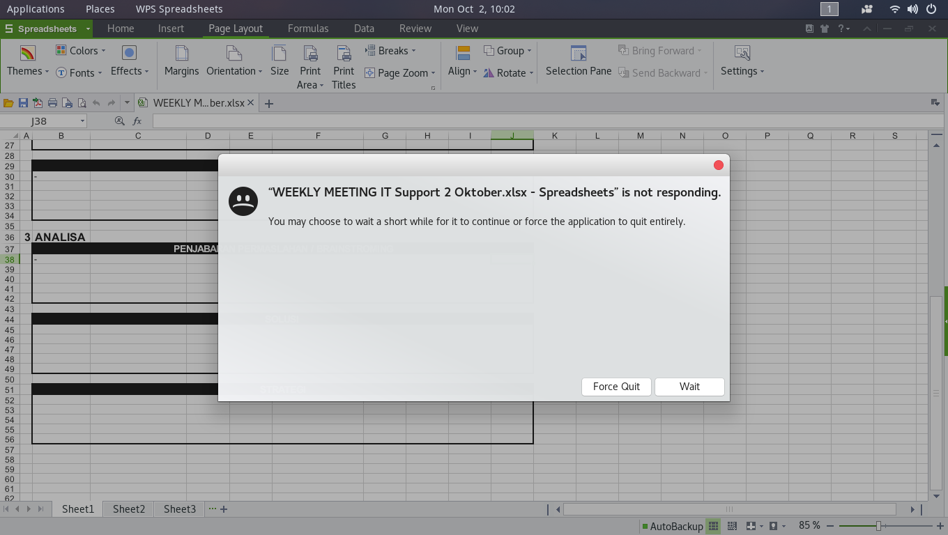
Task: Click the volume icon in system tray
Action: click(x=913, y=9)
